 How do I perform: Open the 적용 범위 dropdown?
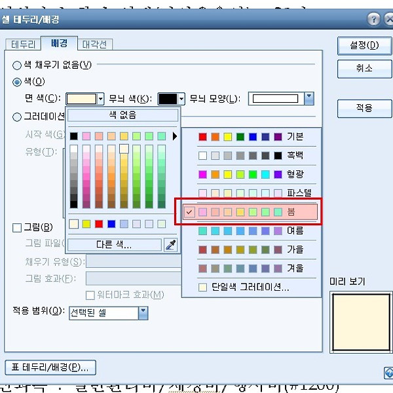pyautogui.click(x=143, y=313)
